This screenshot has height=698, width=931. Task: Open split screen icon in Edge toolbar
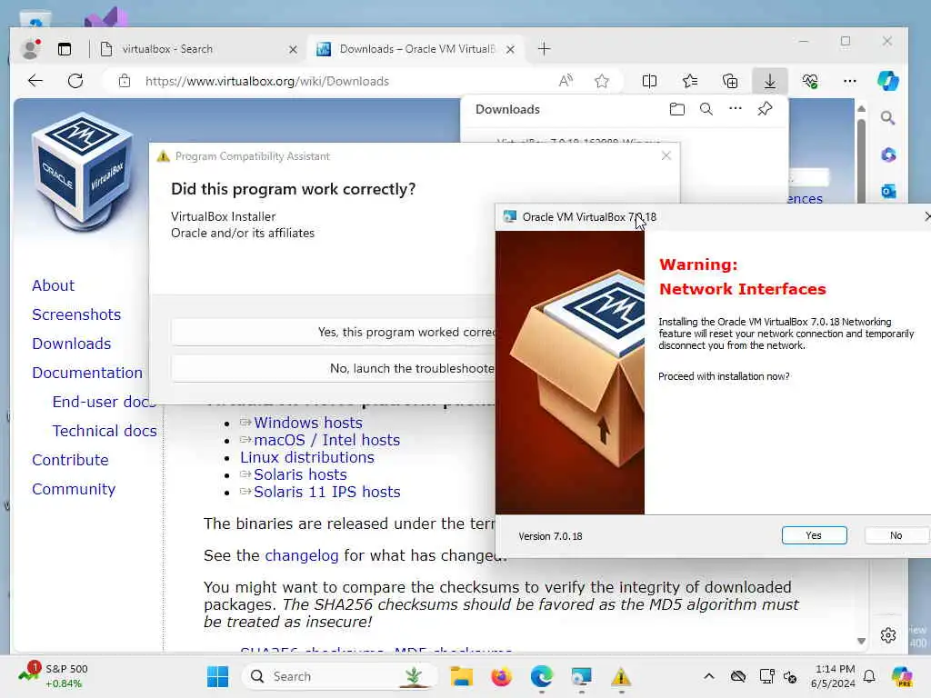(x=649, y=81)
